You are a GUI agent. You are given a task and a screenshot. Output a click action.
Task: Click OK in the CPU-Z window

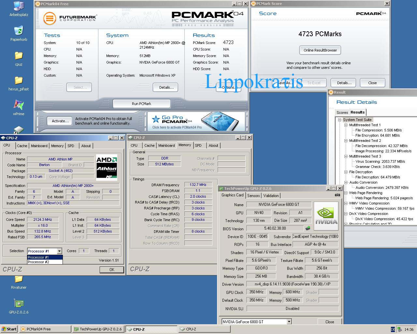pyautogui.click(x=112, y=270)
